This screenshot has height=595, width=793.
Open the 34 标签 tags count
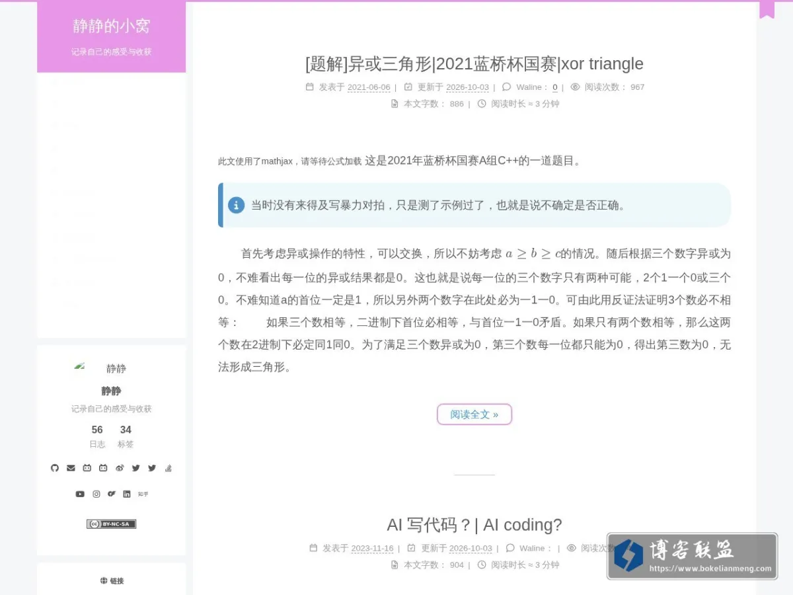click(x=126, y=436)
